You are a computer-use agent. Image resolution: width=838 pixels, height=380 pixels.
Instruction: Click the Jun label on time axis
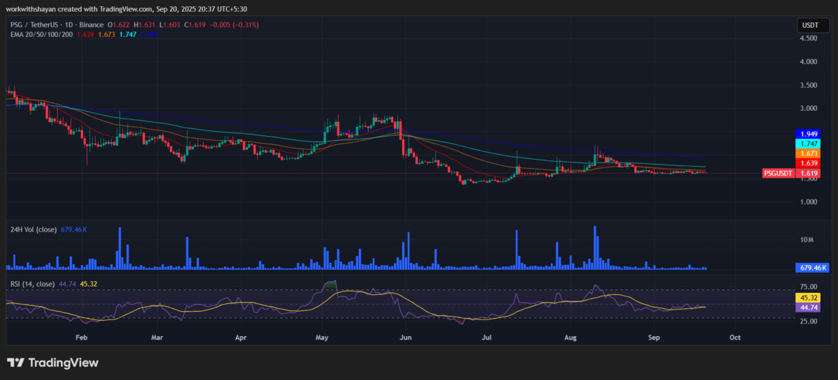406,337
